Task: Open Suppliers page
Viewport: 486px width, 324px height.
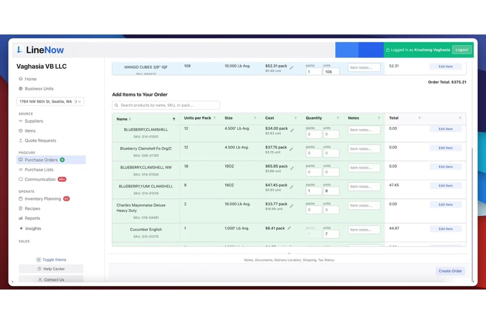Action: click(x=31, y=121)
